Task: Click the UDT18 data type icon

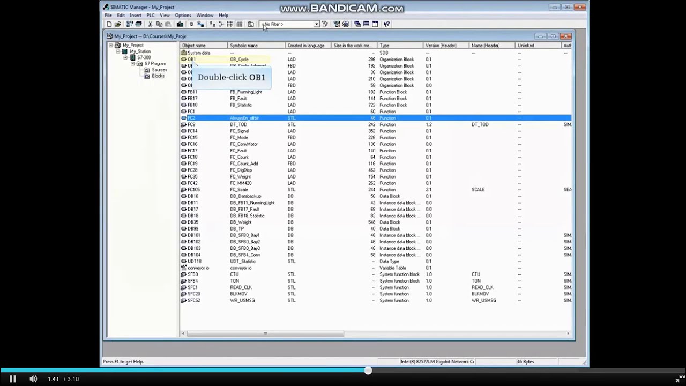Action: 184,261
